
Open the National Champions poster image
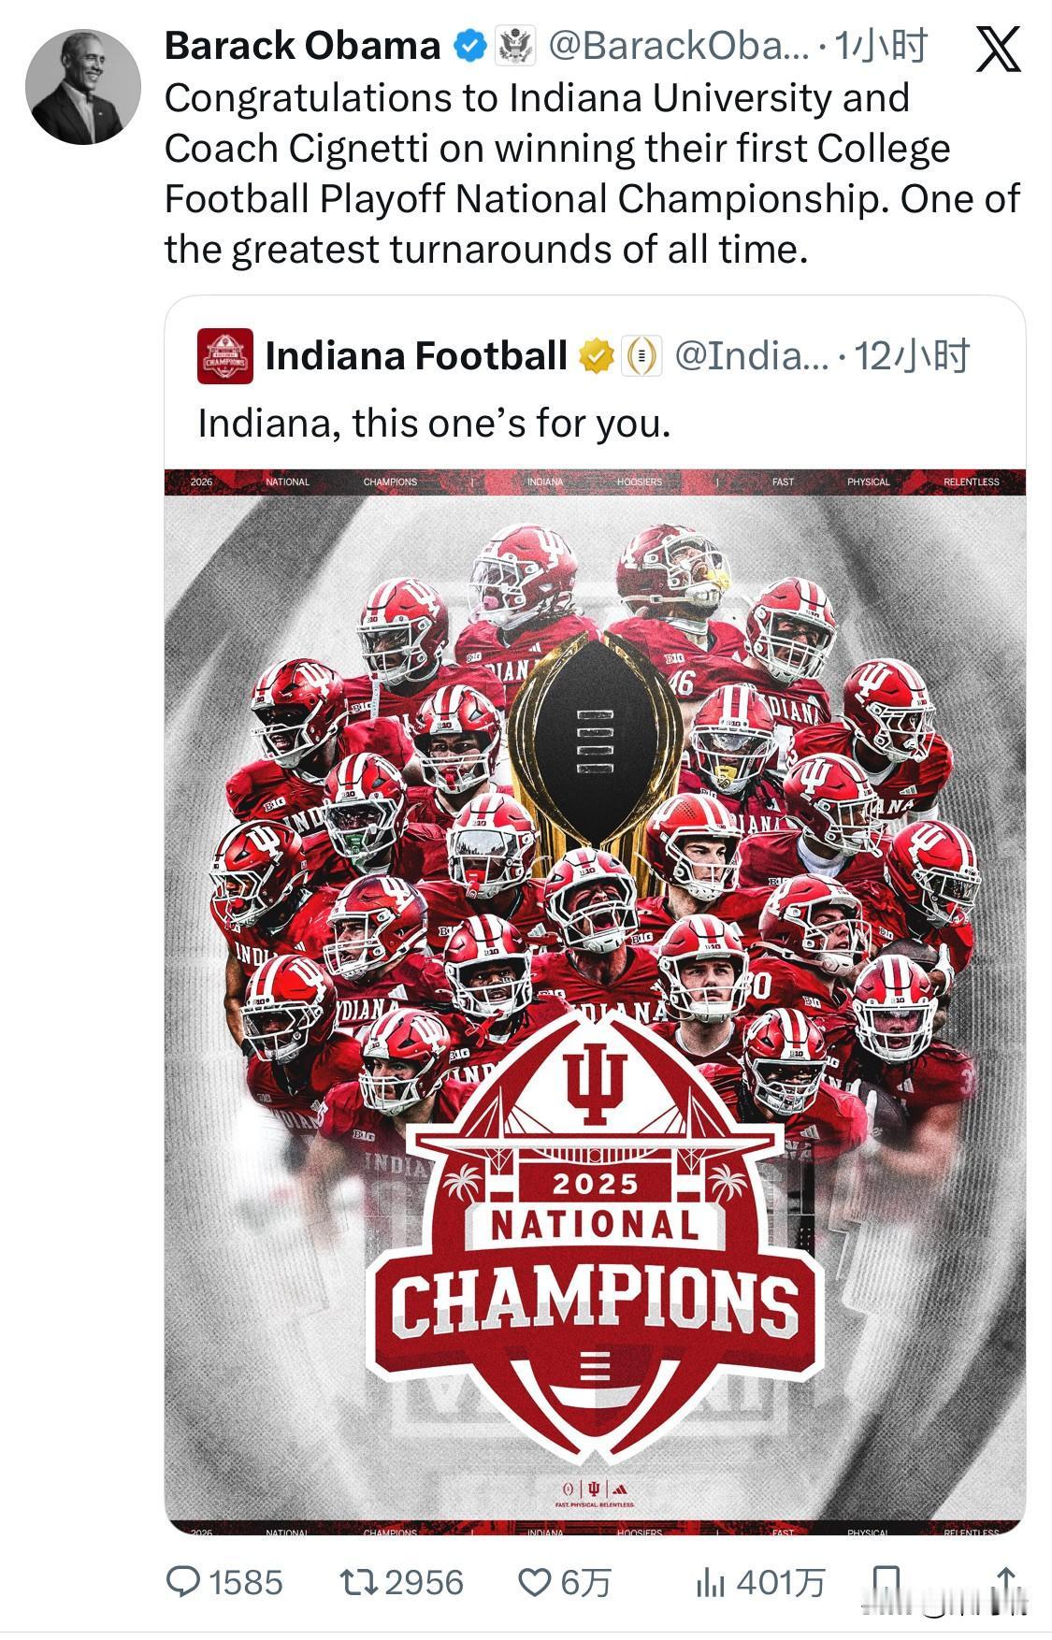coord(595,1002)
